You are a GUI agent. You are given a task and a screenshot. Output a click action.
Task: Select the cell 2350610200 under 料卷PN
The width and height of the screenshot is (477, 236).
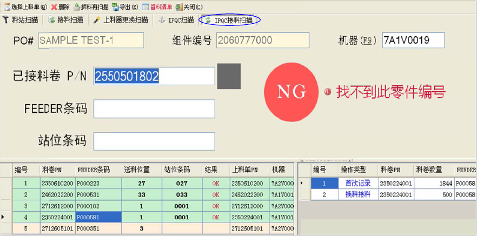(57, 184)
